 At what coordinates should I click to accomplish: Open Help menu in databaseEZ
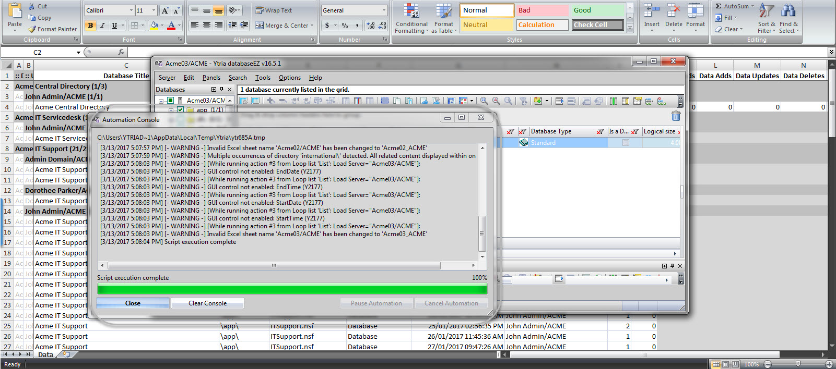(315, 78)
